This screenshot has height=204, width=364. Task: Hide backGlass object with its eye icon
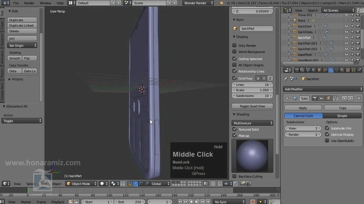point(346,32)
